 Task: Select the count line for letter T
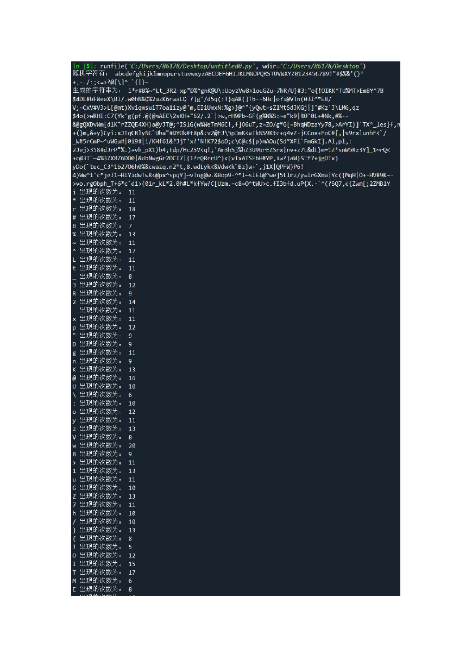coord(104,572)
